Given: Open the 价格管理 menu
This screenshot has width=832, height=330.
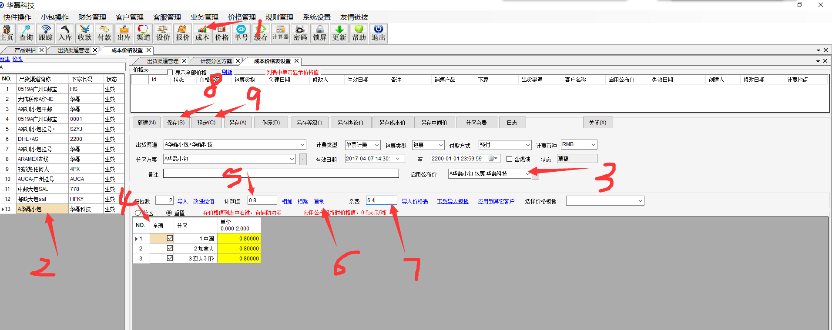Looking at the screenshot, I should tap(242, 17).
